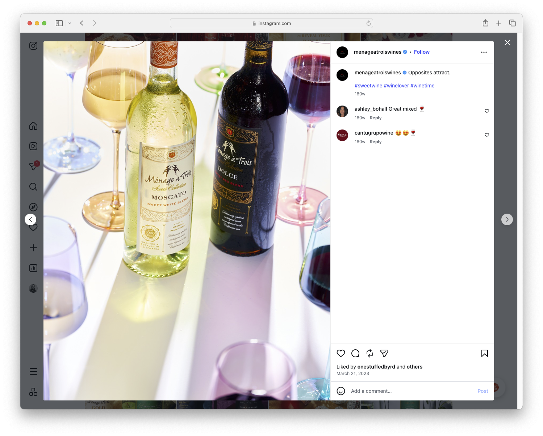Reply to ashley_bohall's comment
543x436 pixels.
click(x=376, y=118)
